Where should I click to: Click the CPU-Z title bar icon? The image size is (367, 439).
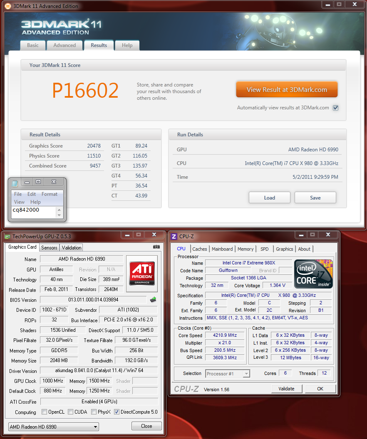click(174, 236)
